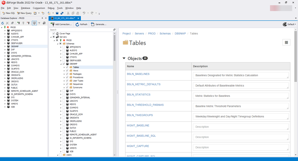The height and width of the screenshot is (161, 298).
Task: Click the filter funnel icon in Database Explorer
Action: pos(39,23)
